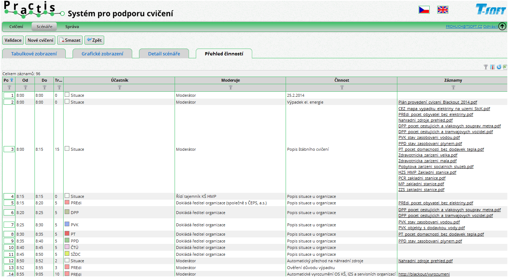The image size is (508, 277).
Task: Select the Přehled činností tab
Action: coord(224,54)
